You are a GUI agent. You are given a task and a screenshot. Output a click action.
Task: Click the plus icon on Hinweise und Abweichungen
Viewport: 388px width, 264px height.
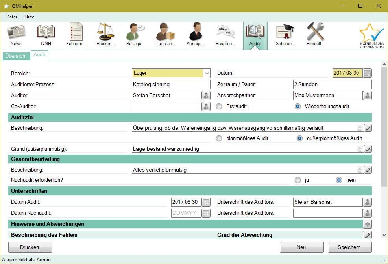coord(367,224)
